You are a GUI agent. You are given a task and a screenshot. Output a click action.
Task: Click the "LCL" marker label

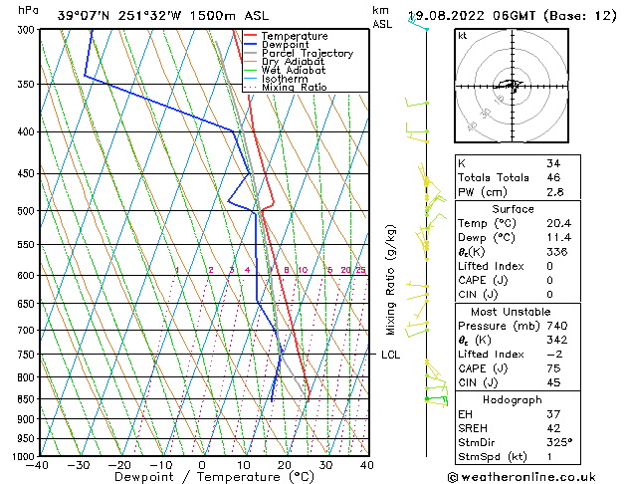(x=390, y=355)
